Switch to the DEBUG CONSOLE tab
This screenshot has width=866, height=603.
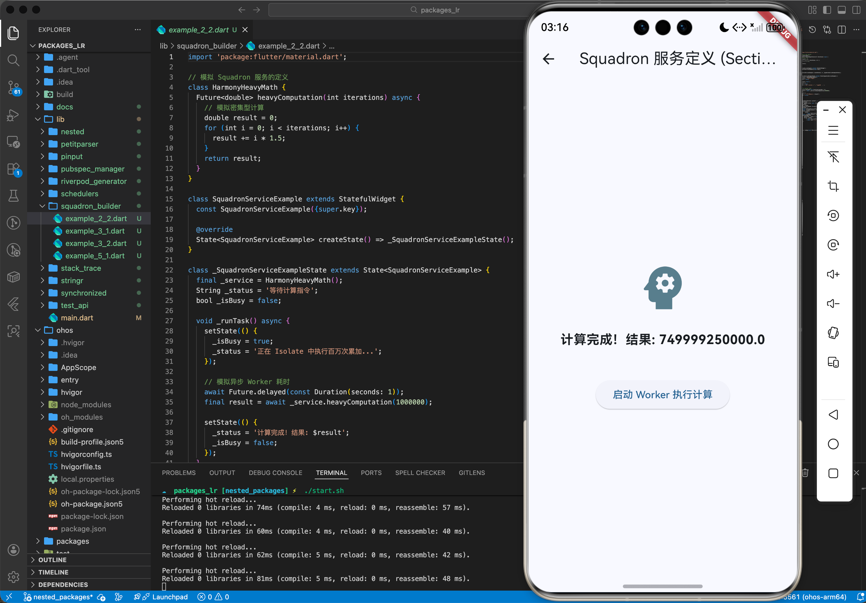pos(275,473)
